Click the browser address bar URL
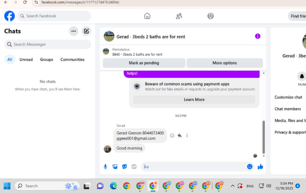This screenshot has height=193, width=306. pyautogui.click(x=80, y=2)
